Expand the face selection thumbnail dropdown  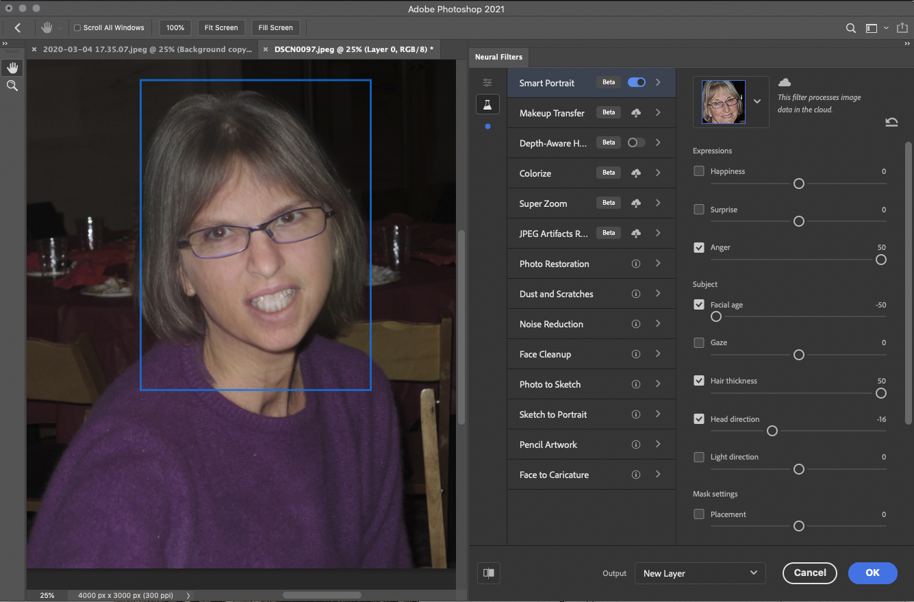tap(757, 101)
